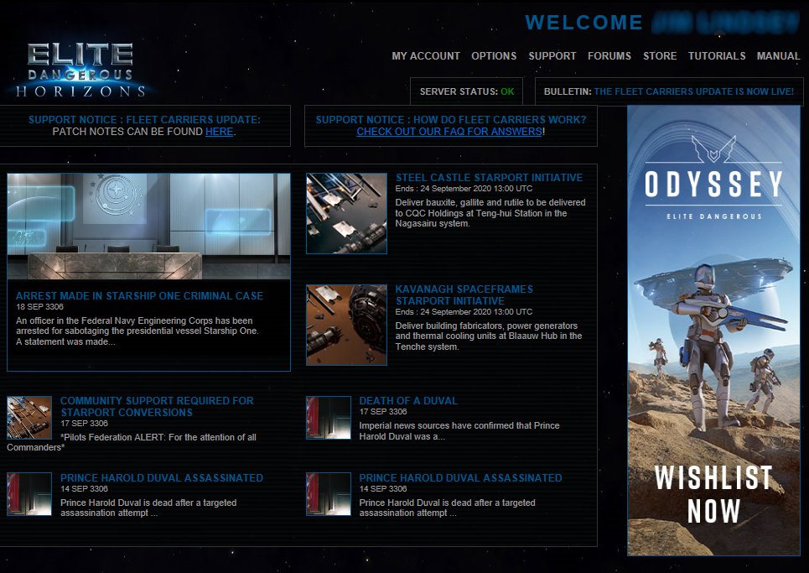Open OPTIONS in the top navigation
Viewport: 809px width, 573px height.
click(494, 55)
